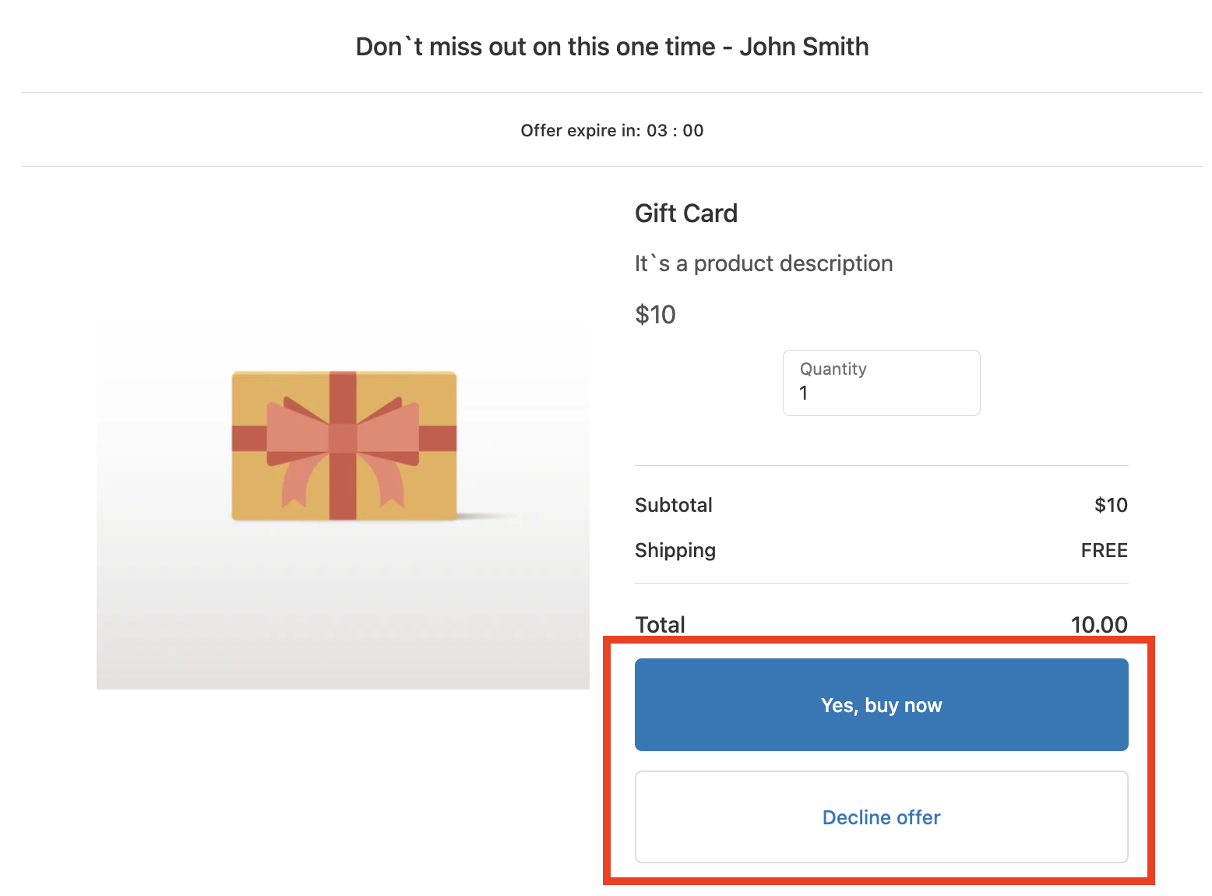
Task: Click the $10 price below the description
Action: (x=655, y=315)
